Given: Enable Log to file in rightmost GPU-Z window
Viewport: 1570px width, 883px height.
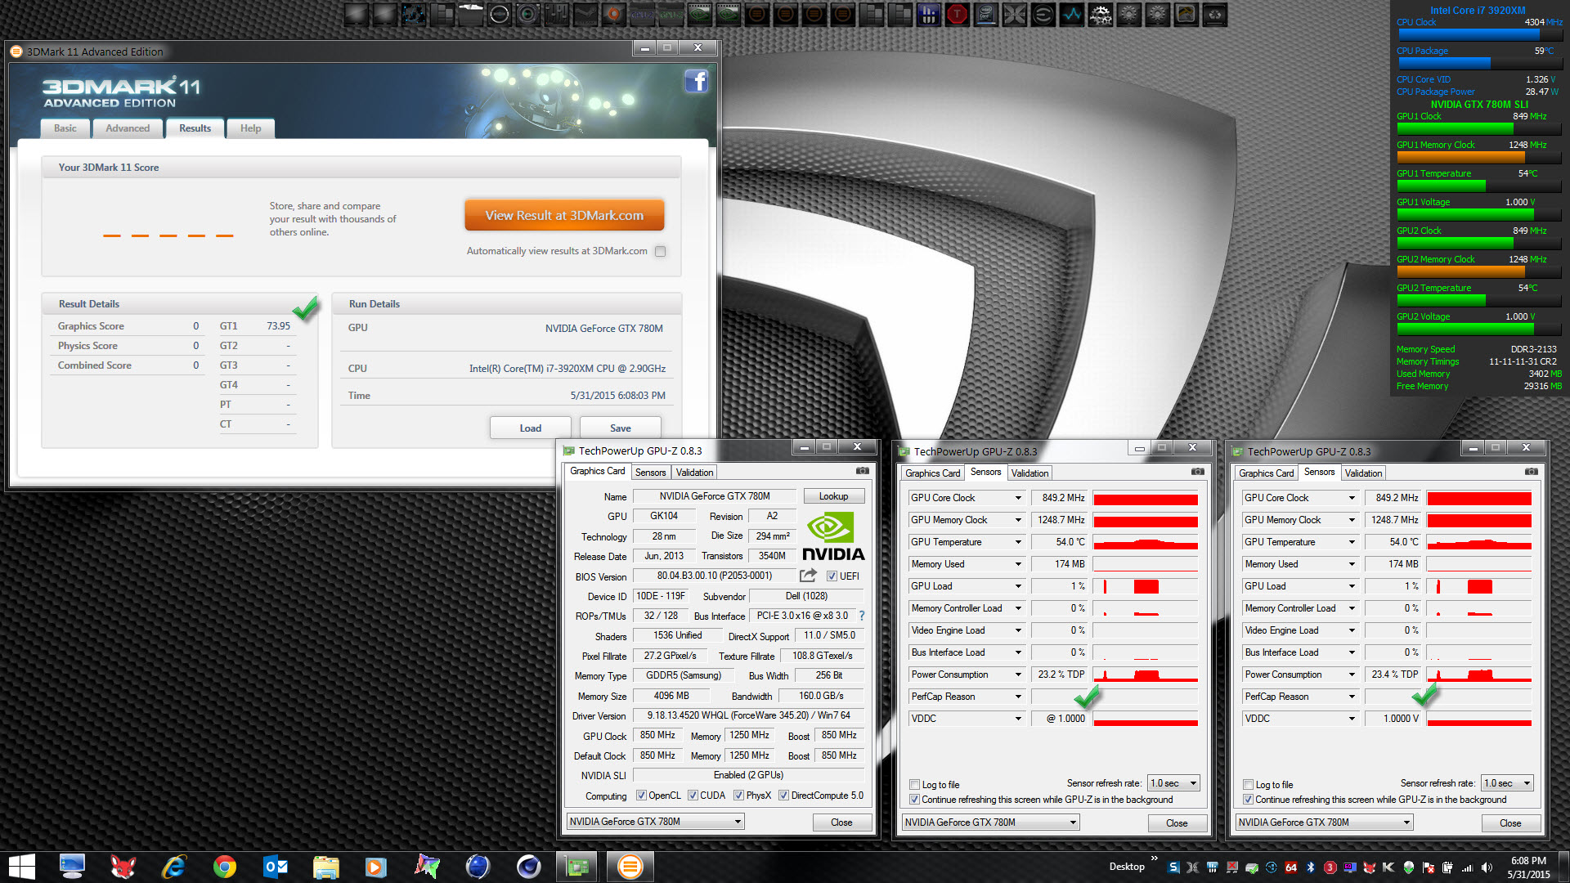Looking at the screenshot, I should [1249, 785].
